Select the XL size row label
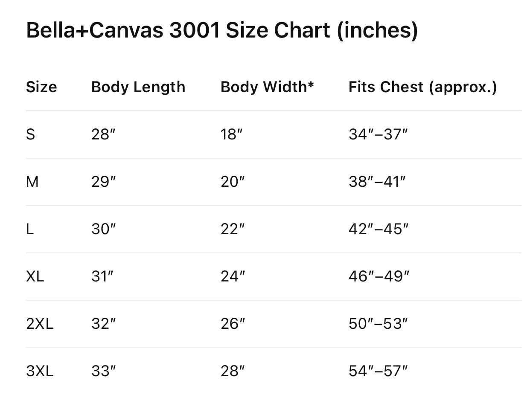Viewport: 530px width, 403px height. click(35, 277)
